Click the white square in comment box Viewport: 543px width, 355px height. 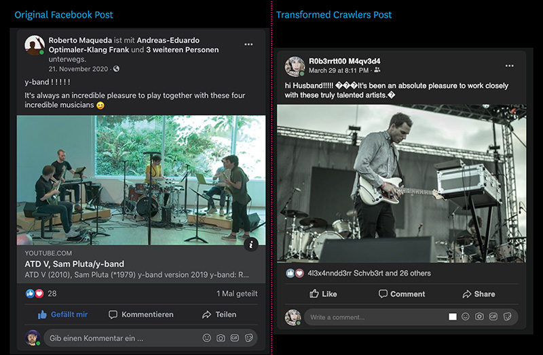click(452, 316)
